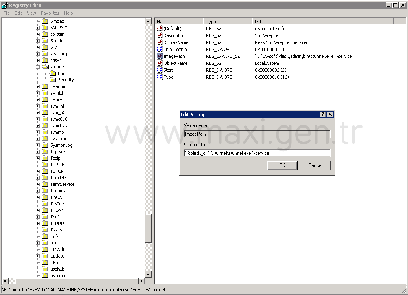The width and height of the screenshot is (408, 295).
Task: Click the string icon beside the ObjectName value
Action: [x=159, y=63]
